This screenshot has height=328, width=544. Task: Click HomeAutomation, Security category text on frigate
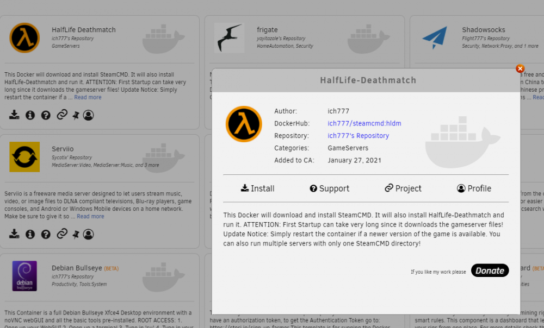[x=285, y=46]
